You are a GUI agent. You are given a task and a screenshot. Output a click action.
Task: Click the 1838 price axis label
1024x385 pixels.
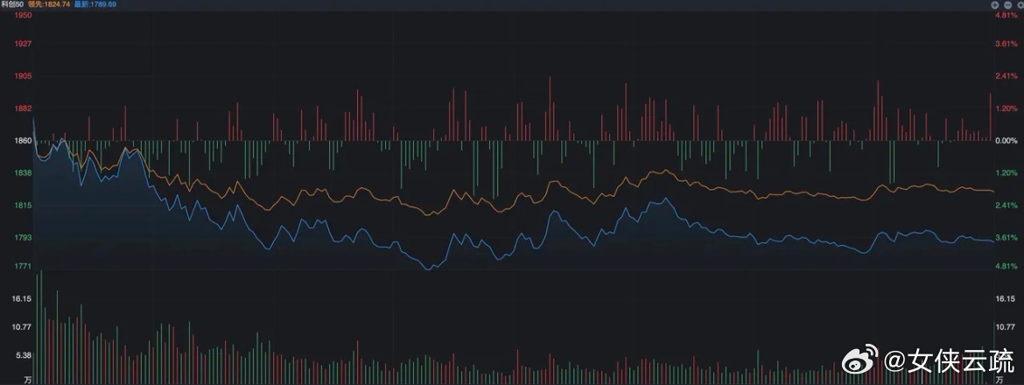[x=23, y=173]
